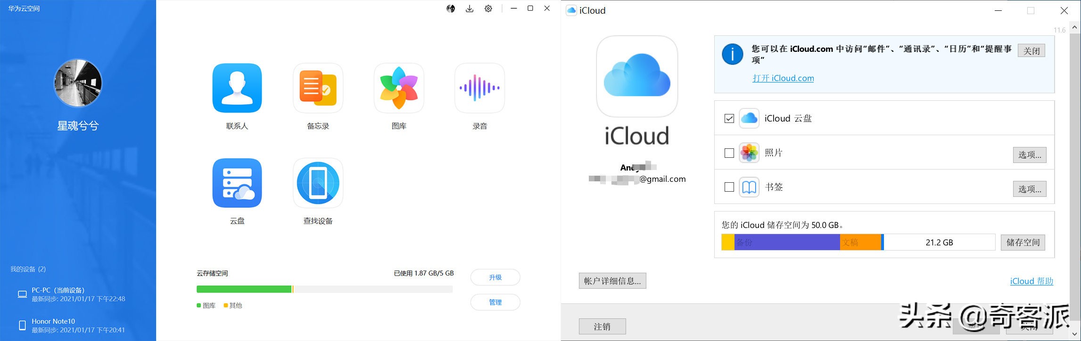Open 选项 options for 照片
The image size is (1081, 341).
(x=1029, y=155)
